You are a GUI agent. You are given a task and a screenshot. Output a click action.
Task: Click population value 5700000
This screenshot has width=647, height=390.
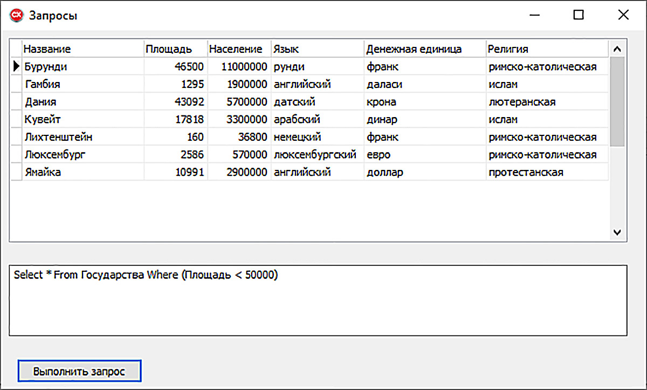click(x=239, y=101)
